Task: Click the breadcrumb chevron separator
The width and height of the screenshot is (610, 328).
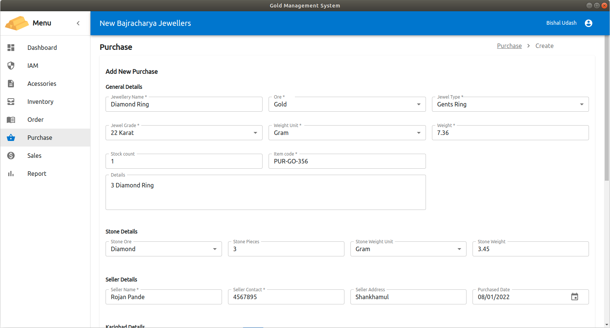Action: pos(528,46)
